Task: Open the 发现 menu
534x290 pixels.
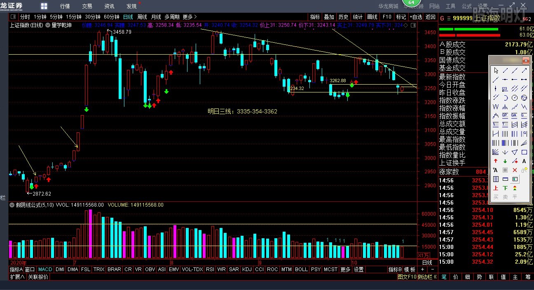Action: click(131, 6)
